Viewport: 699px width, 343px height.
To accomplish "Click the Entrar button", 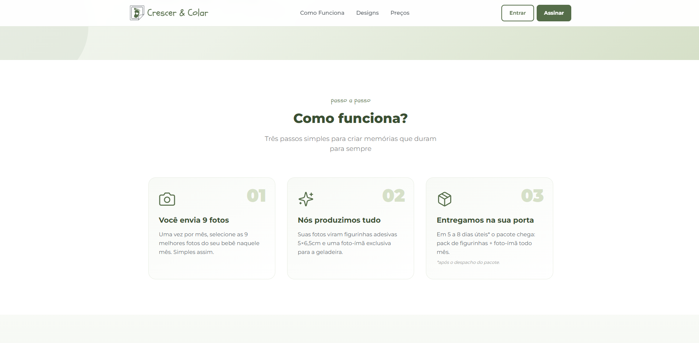I will (x=518, y=13).
